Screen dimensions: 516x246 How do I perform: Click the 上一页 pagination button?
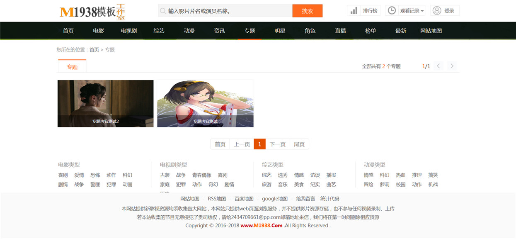click(242, 144)
